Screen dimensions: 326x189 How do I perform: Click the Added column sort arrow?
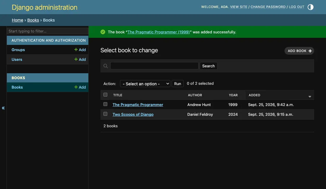[x=310, y=97]
